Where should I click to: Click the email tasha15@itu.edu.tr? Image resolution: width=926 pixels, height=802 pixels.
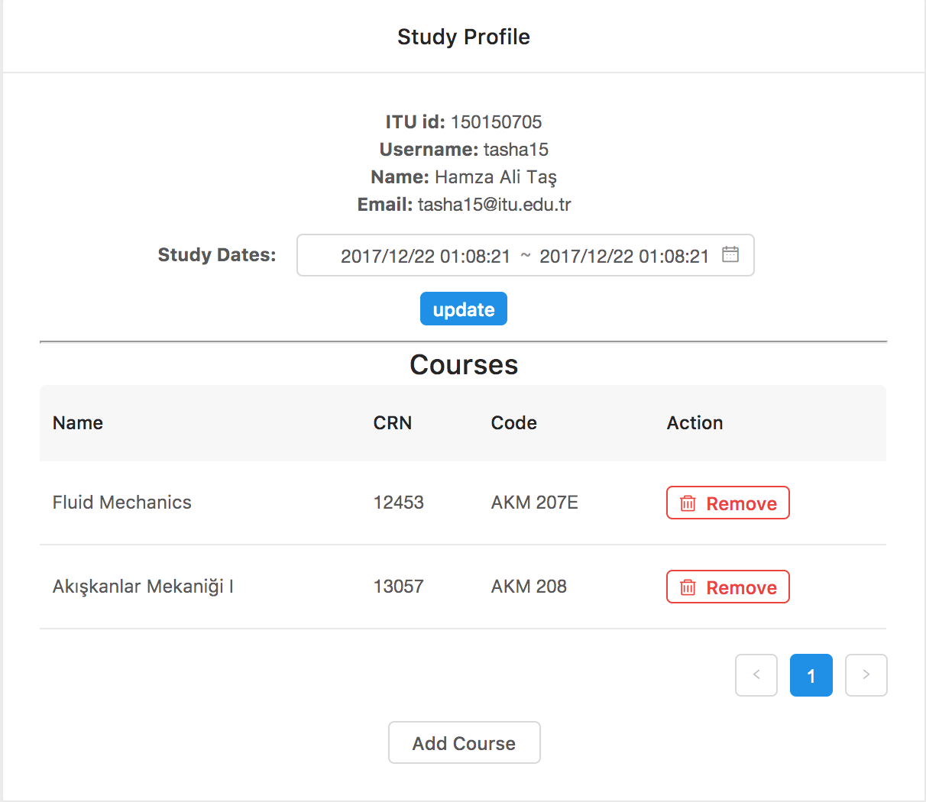[494, 204]
